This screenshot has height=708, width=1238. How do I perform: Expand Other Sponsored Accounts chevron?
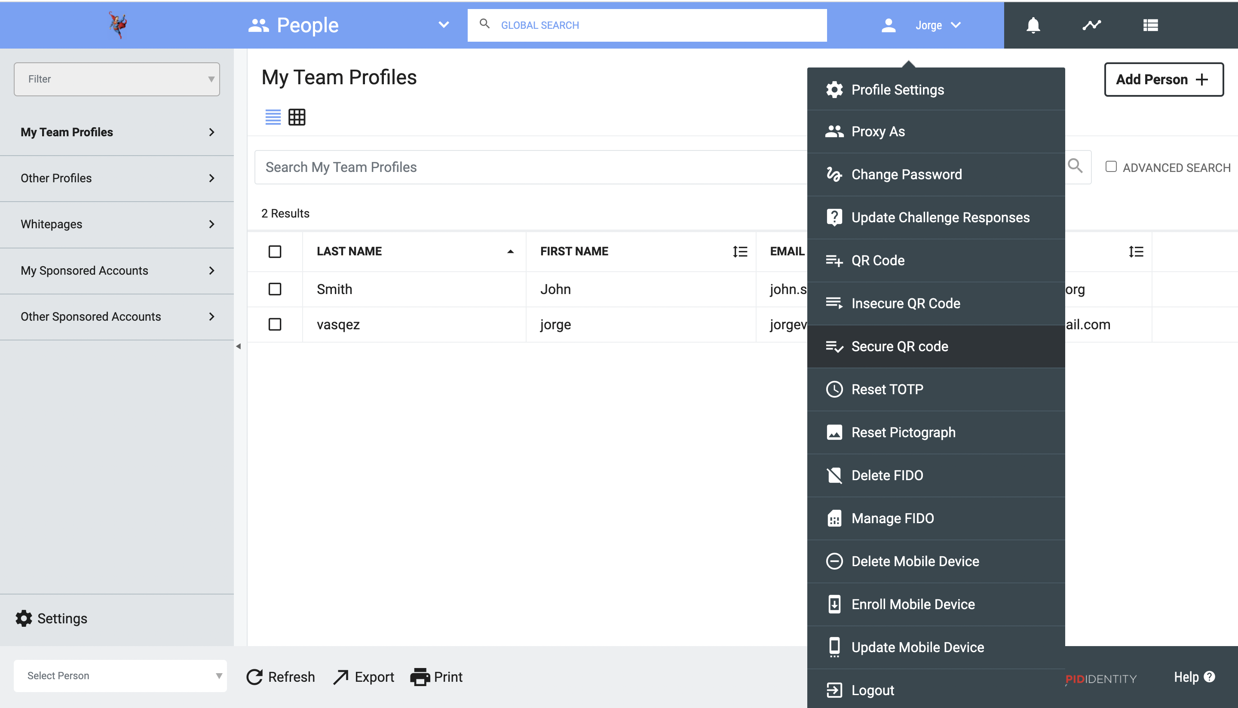point(211,316)
